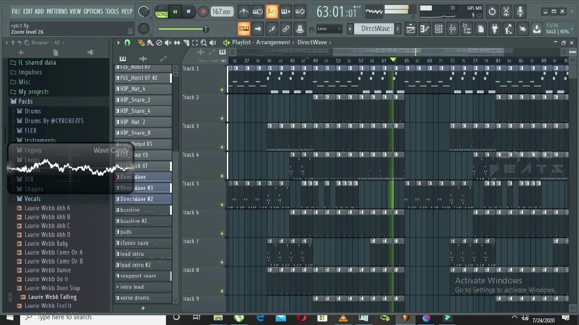Open undo history icon
The image size is (579, 325).
492,12
